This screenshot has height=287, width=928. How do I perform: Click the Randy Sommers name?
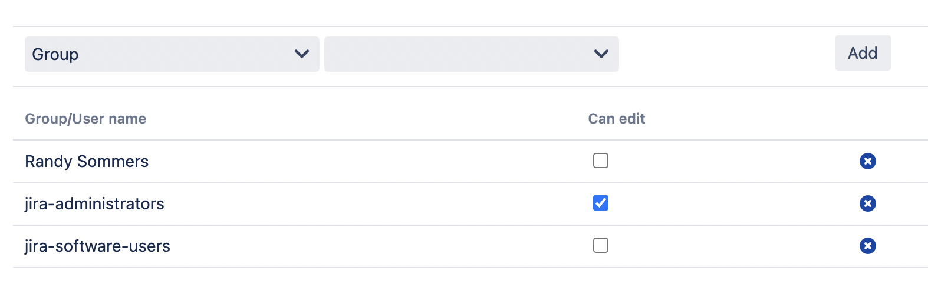[87, 162]
